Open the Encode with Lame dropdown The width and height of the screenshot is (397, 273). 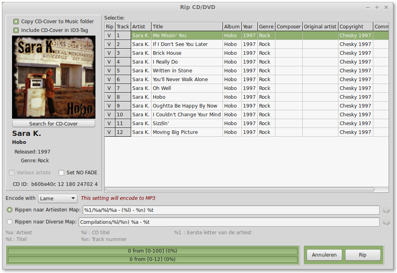tap(58, 198)
